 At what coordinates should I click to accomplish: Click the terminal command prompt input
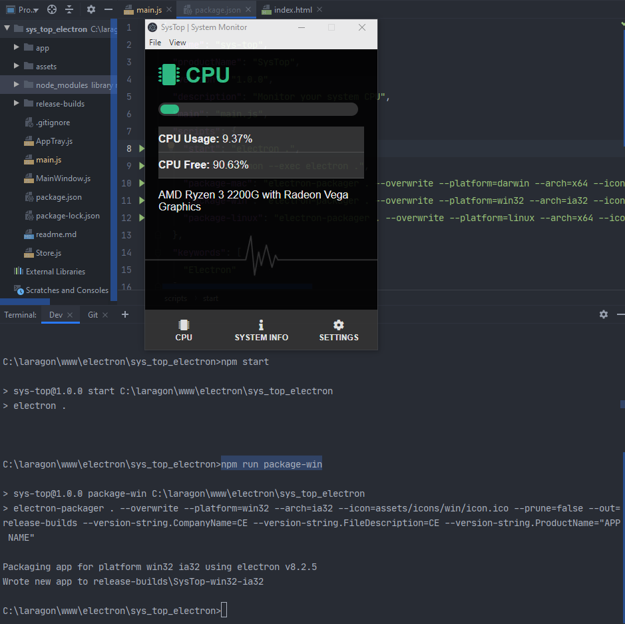click(224, 611)
